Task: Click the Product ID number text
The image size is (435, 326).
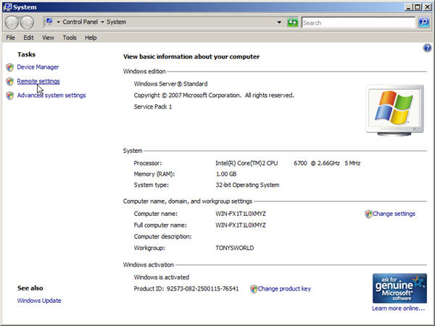Action: point(202,289)
